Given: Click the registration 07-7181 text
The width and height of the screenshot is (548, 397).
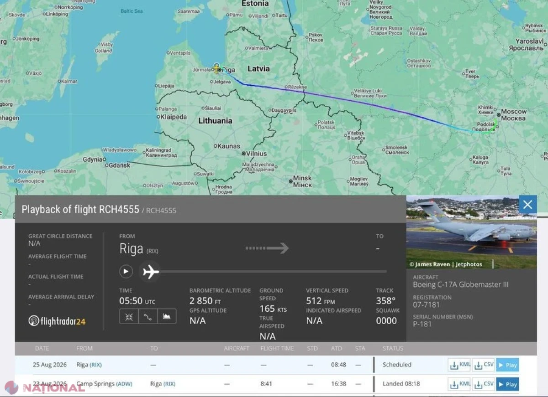Looking at the screenshot, I should (426, 304).
